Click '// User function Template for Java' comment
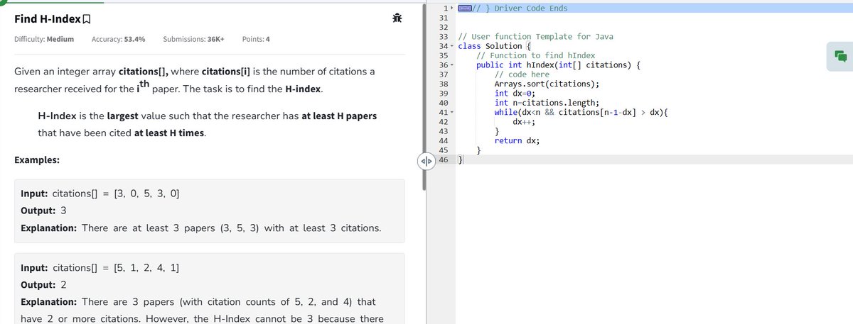This screenshot has height=324, width=853. (536, 37)
